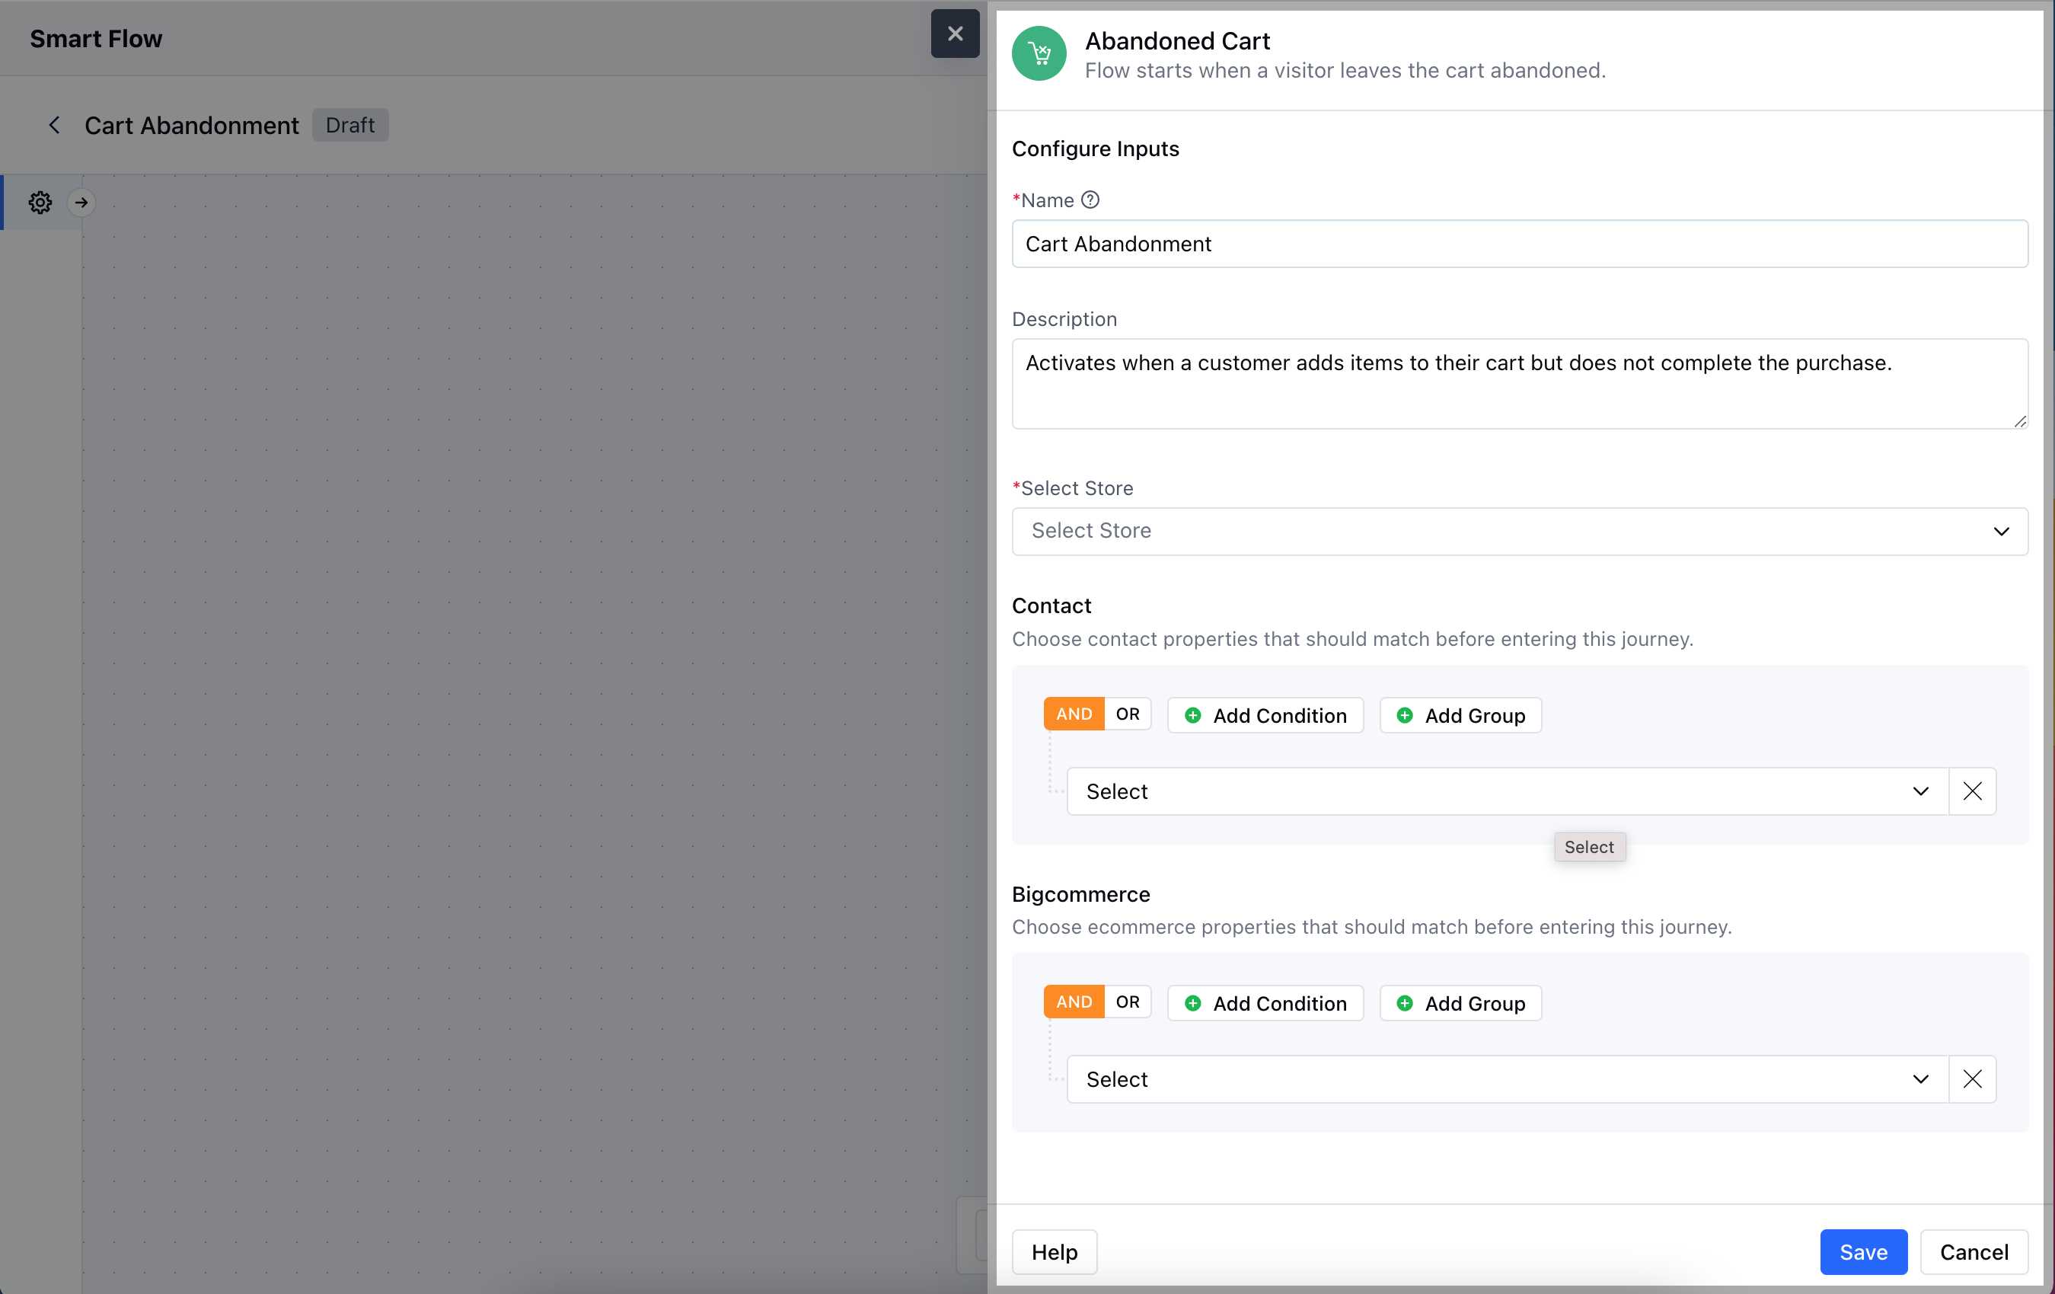The image size is (2055, 1294).
Task: Click the green Abandoned Cart icon
Action: (x=1039, y=54)
